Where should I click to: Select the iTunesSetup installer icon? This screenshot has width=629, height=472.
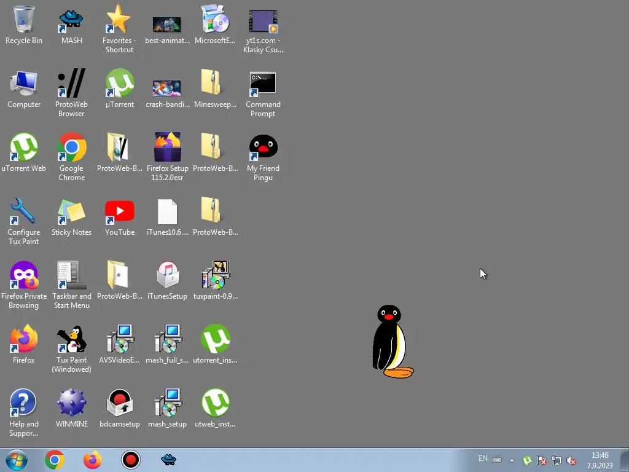(167, 280)
